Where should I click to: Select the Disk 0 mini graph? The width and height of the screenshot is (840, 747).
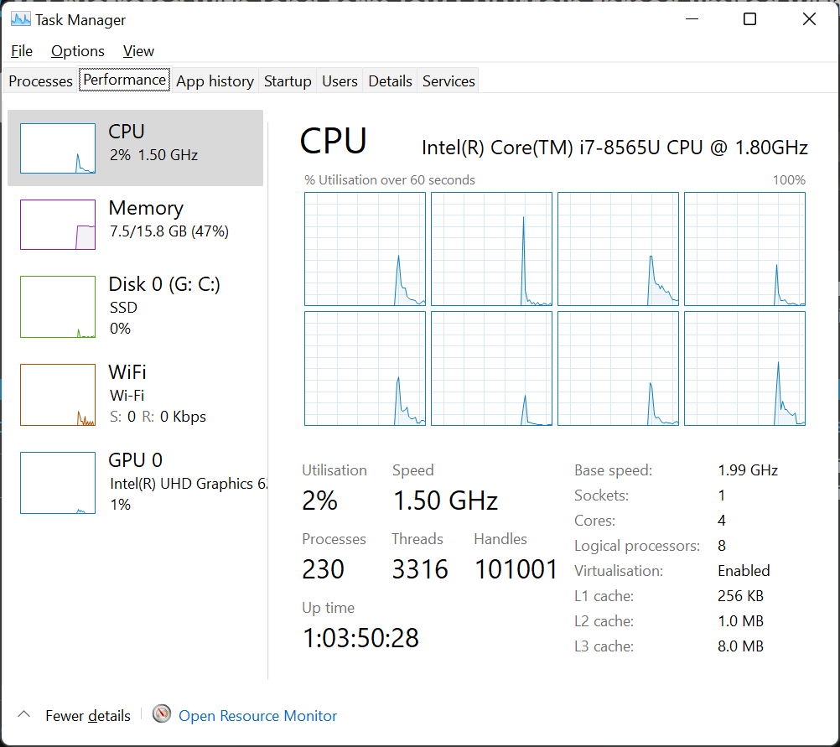coord(58,307)
